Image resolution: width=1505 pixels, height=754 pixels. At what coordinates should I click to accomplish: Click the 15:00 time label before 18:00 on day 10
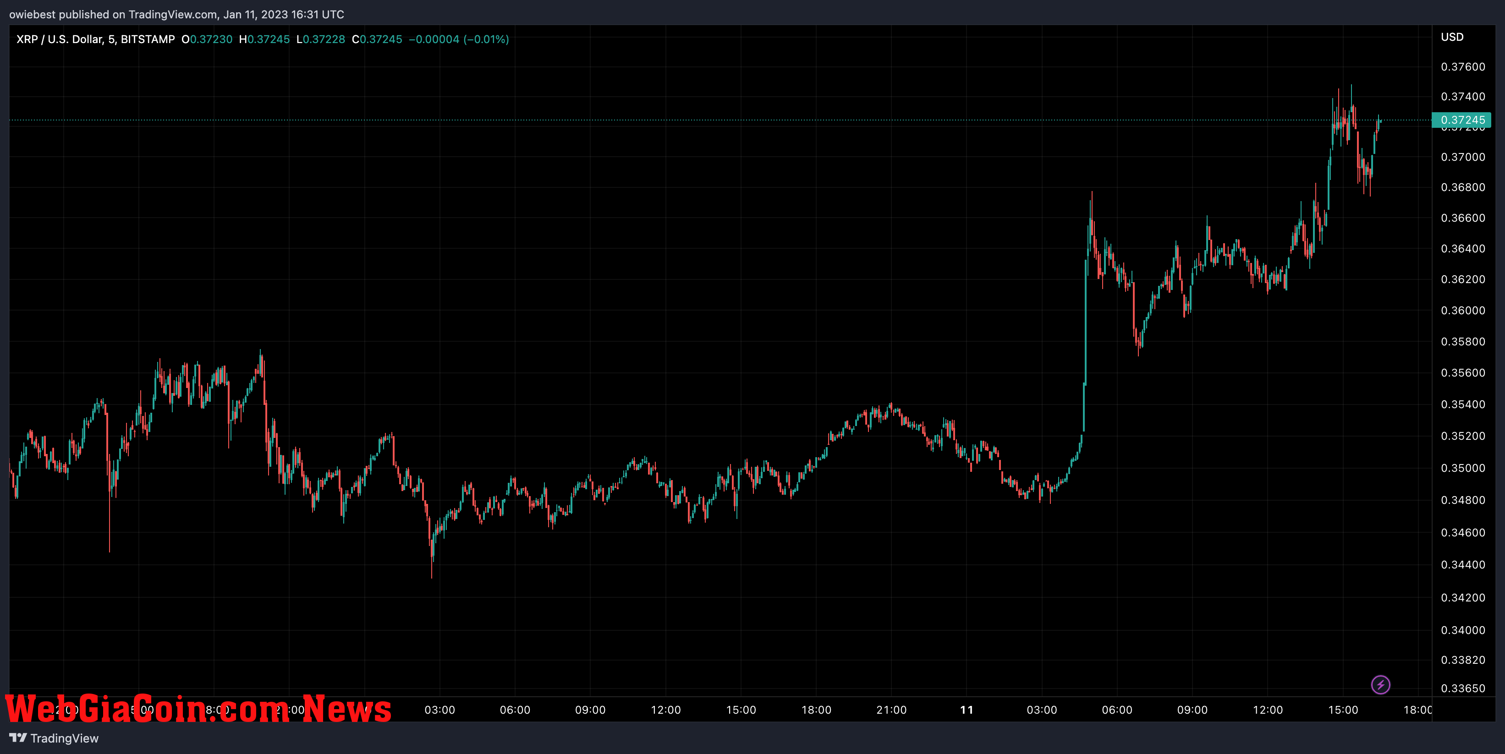coord(741,710)
